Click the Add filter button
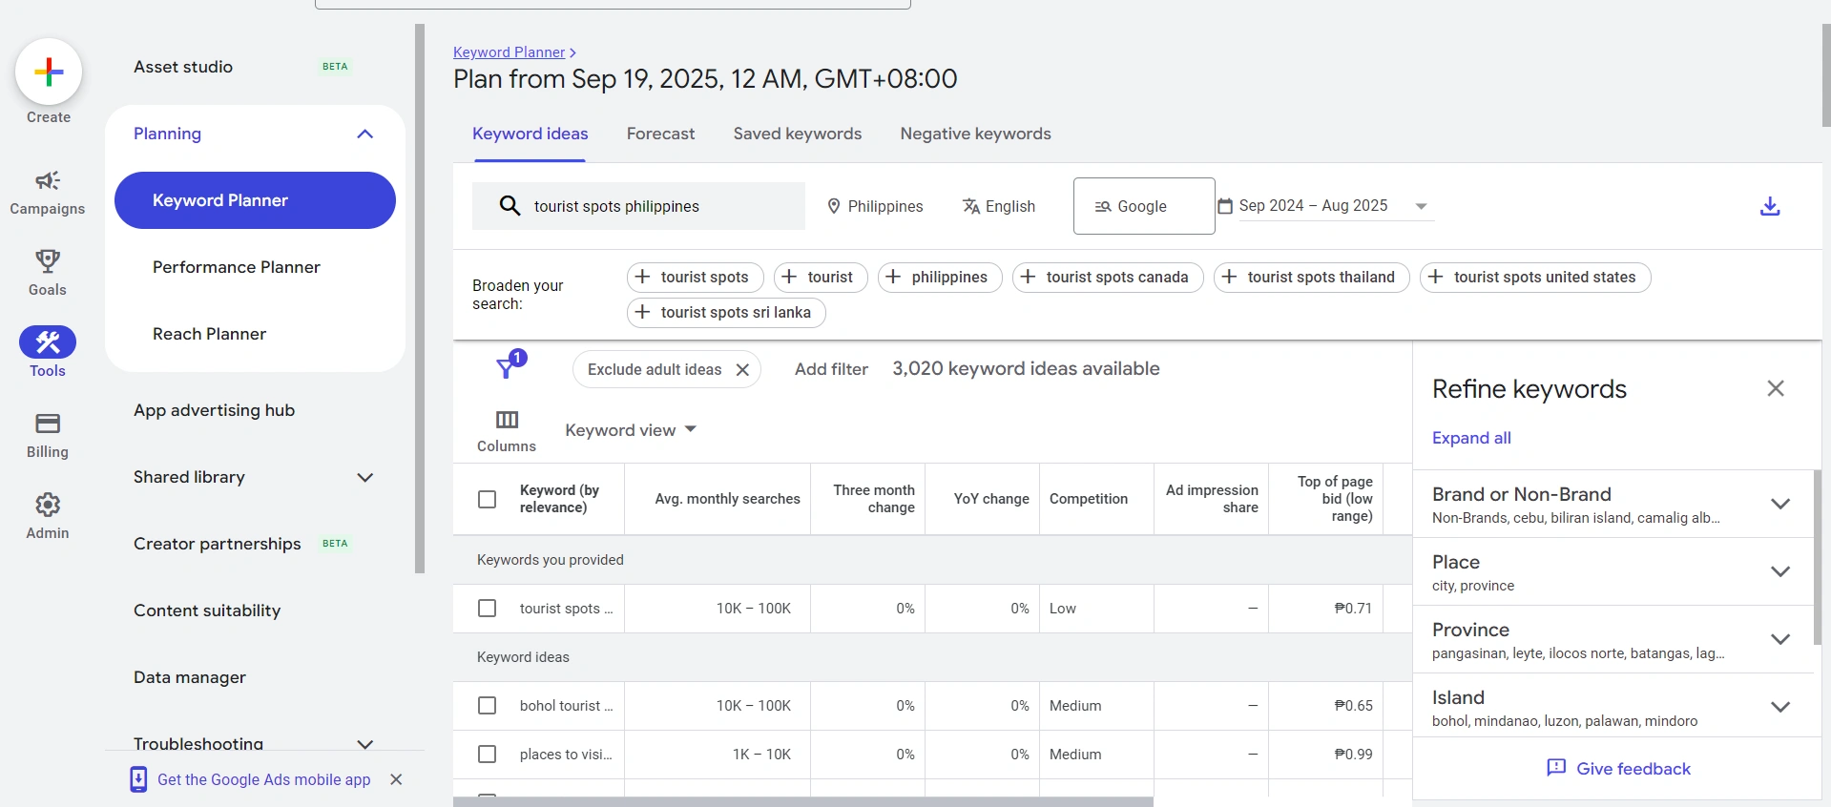1831x807 pixels. [831, 369]
